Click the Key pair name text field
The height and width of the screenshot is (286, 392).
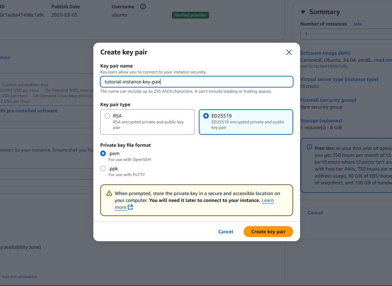tap(196, 82)
